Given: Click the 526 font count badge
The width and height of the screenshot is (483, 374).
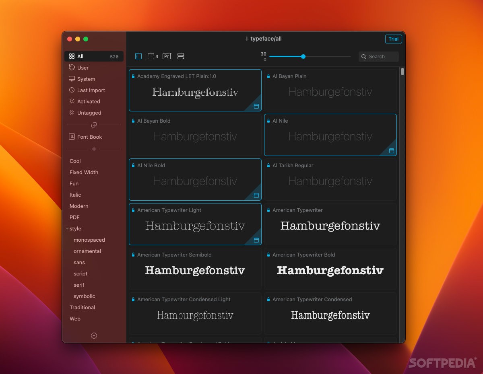Looking at the screenshot, I should [114, 57].
